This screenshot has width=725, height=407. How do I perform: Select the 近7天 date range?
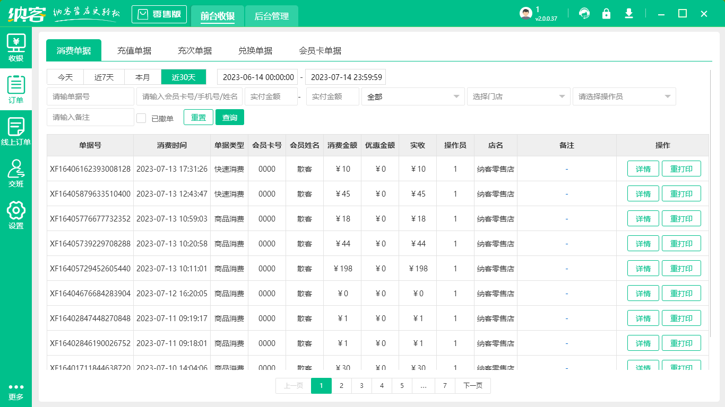(103, 77)
